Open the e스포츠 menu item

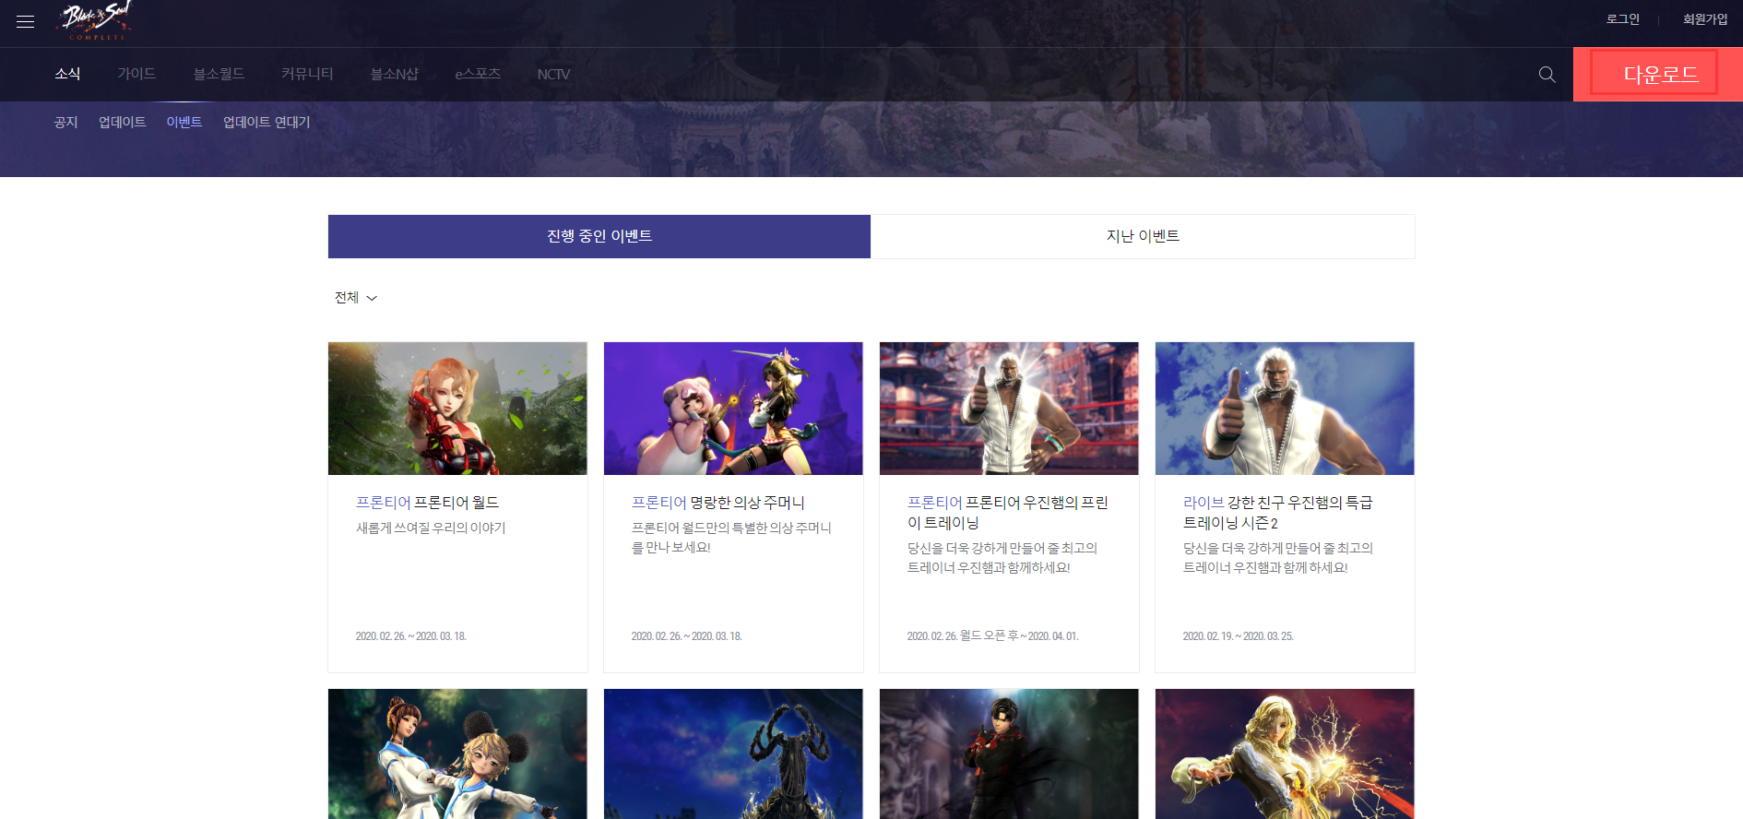click(x=478, y=74)
